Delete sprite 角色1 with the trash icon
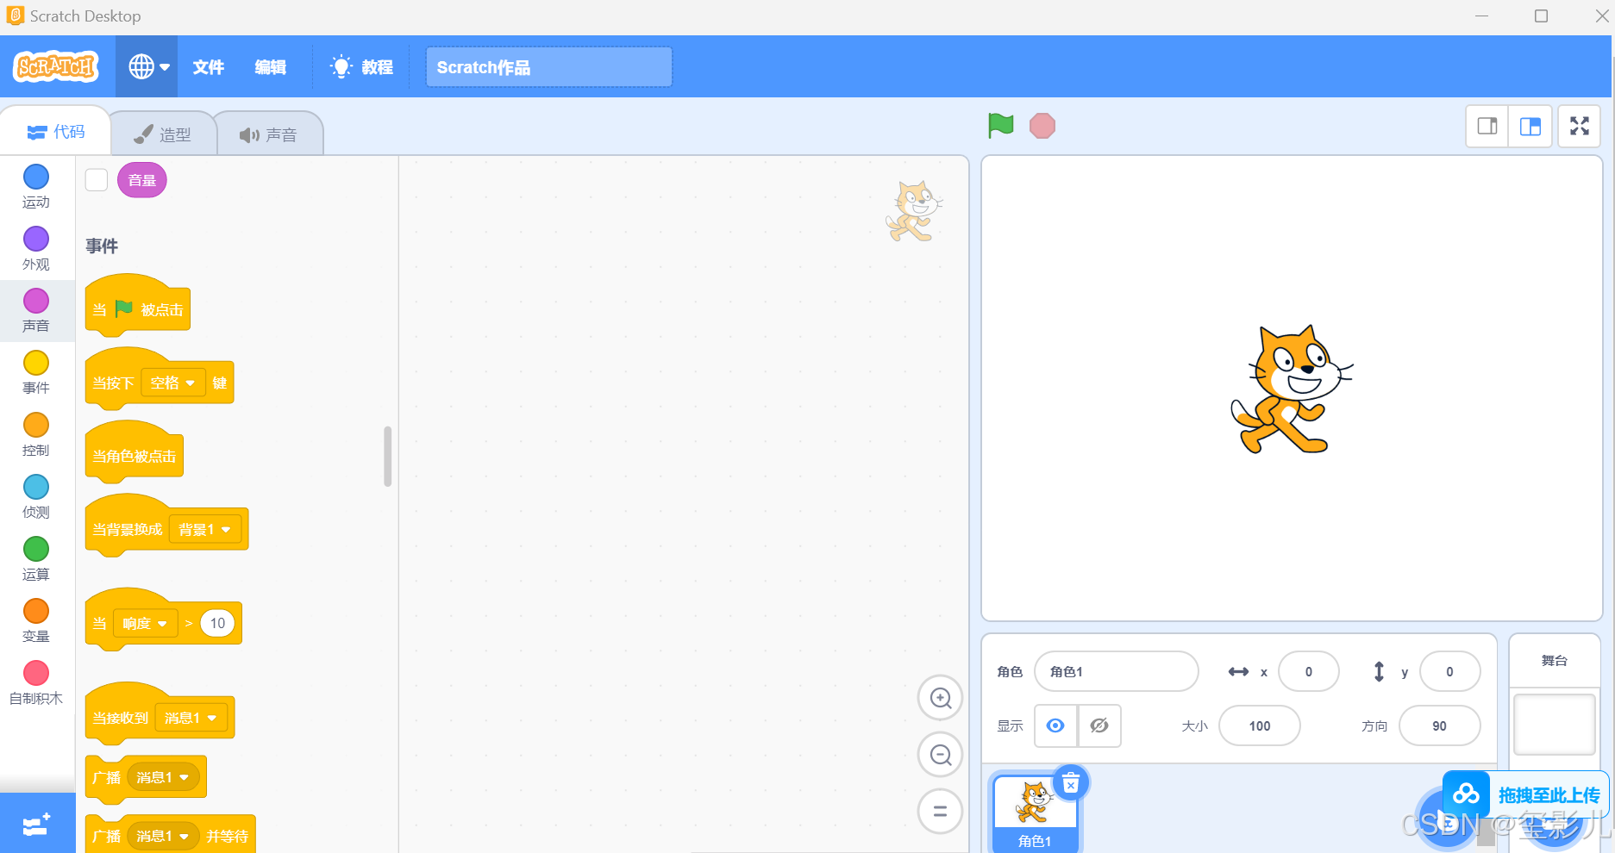Viewport: 1615px width, 853px height. [1071, 783]
